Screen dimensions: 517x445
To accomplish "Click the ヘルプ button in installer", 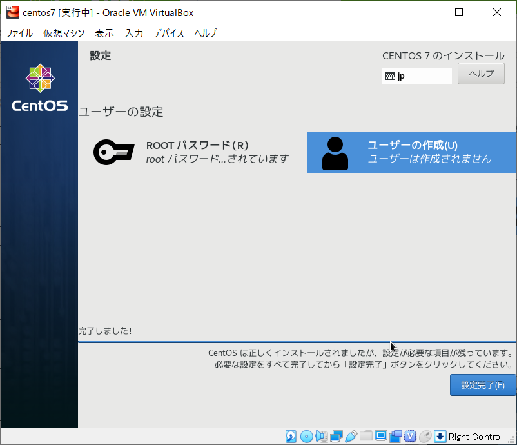I will (x=481, y=74).
